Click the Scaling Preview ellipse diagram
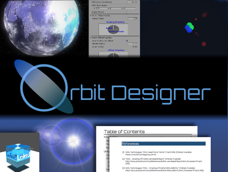 pyautogui.click(x=113, y=29)
